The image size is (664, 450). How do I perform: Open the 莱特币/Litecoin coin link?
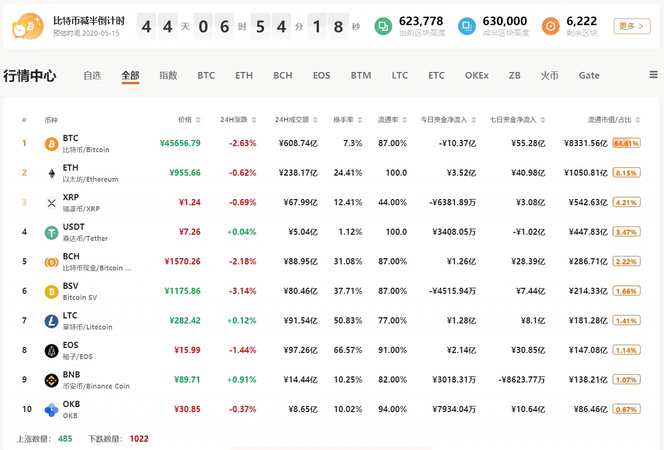[x=88, y=327]
